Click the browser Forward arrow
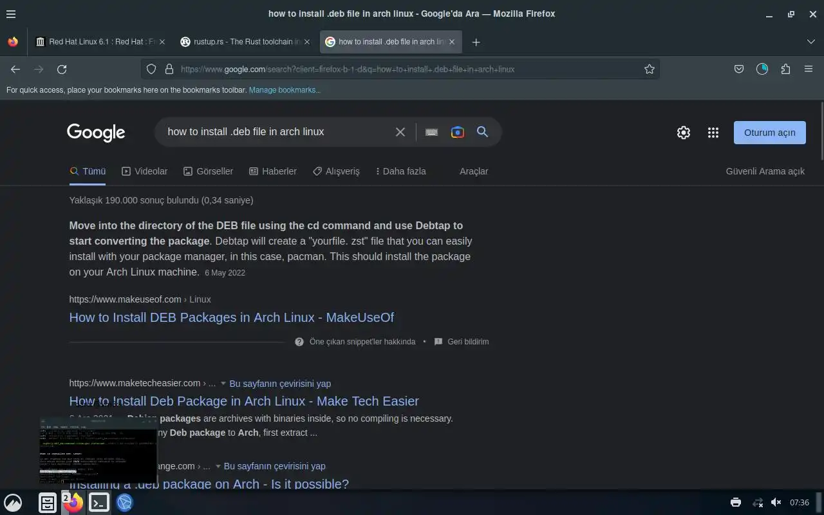Screen dimensions: 824x515 39,69
